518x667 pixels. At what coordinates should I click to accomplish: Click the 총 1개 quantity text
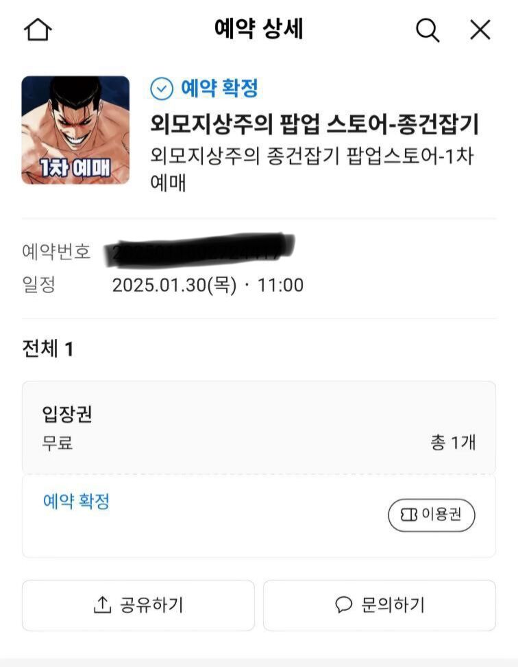click(x=453, y=443)
